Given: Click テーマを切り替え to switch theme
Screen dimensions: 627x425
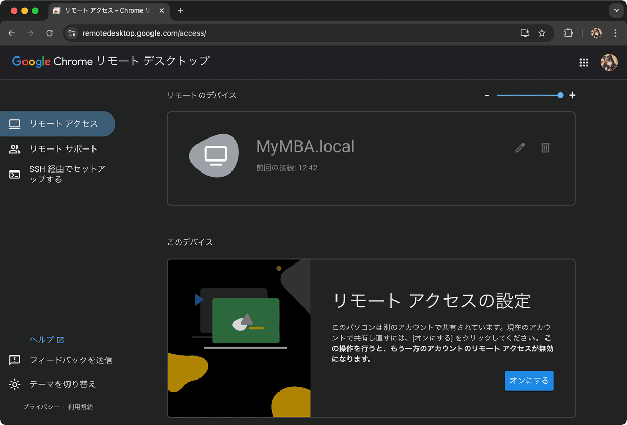Looking at the screenshot, I should pyautogui.click(x=53, y=384).
